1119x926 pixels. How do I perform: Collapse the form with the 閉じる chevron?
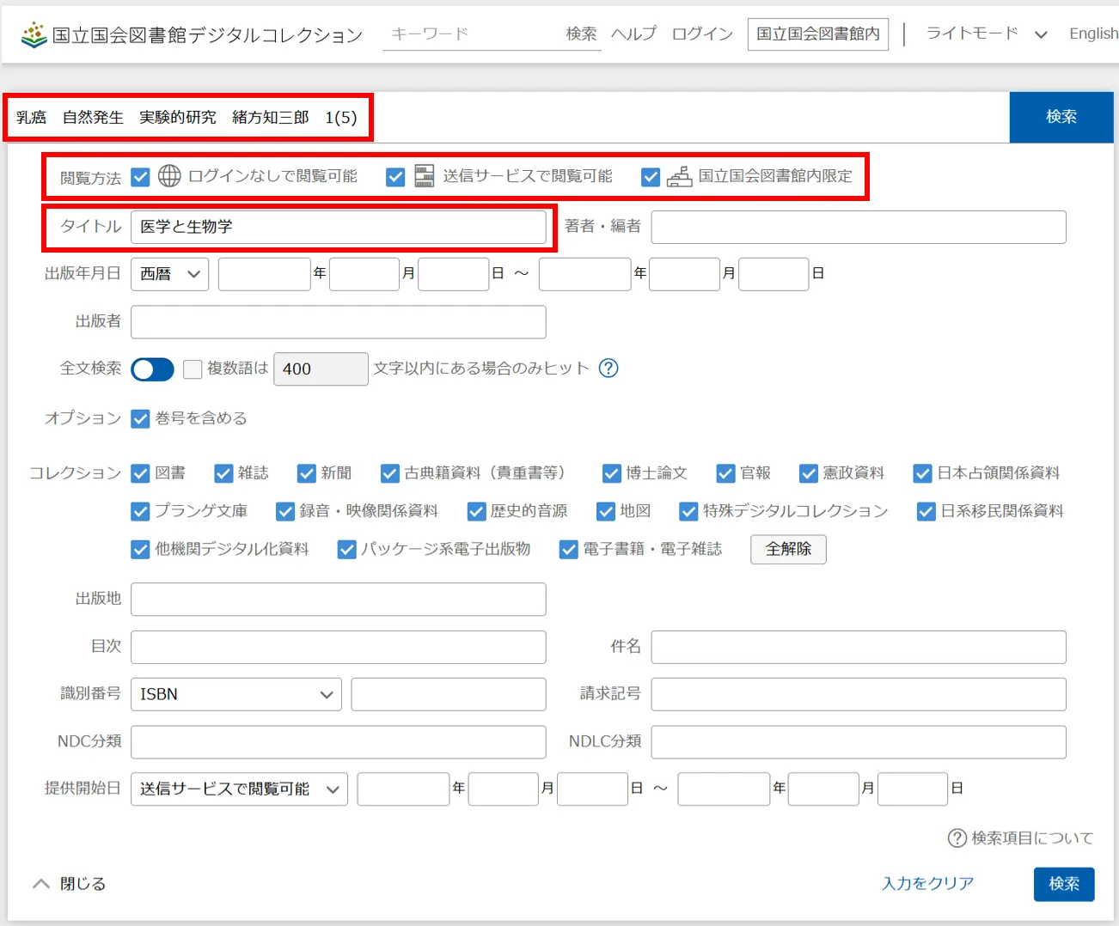41,884
